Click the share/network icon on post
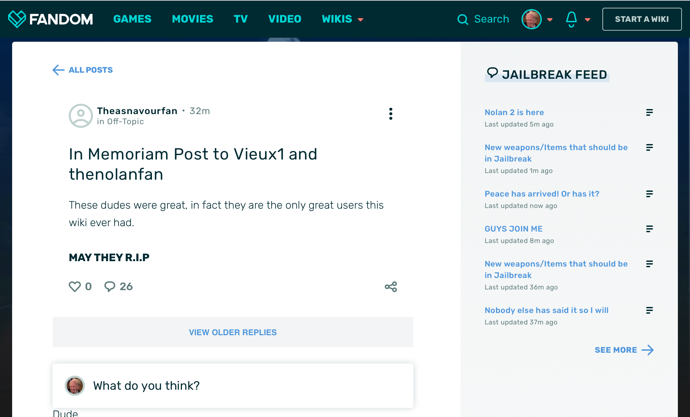The image size is (690, 417). pos(391,286)
